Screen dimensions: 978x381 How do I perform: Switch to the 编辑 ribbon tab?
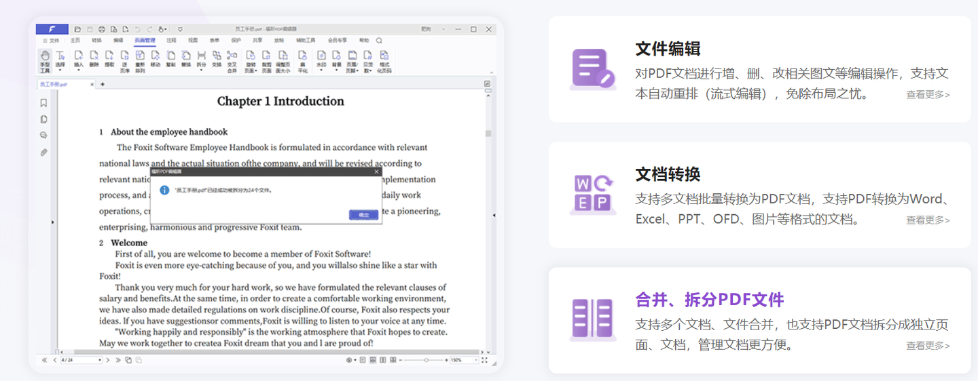[118, 41]
